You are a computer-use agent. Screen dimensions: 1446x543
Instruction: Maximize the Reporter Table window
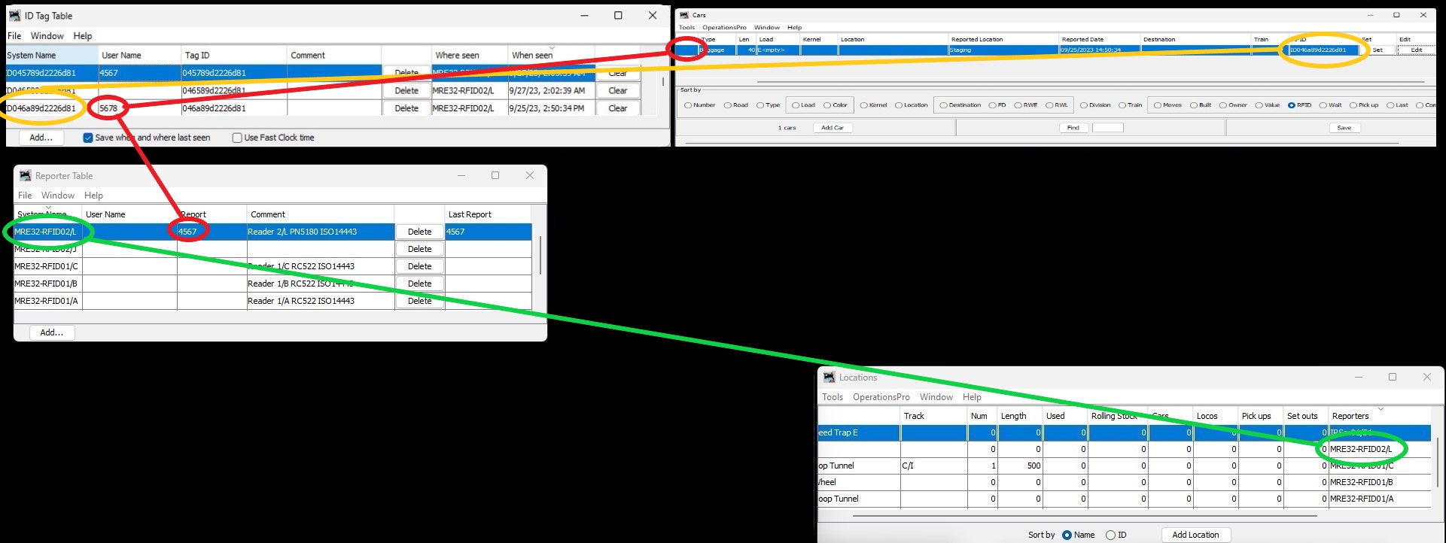click(x=495, y=175)
